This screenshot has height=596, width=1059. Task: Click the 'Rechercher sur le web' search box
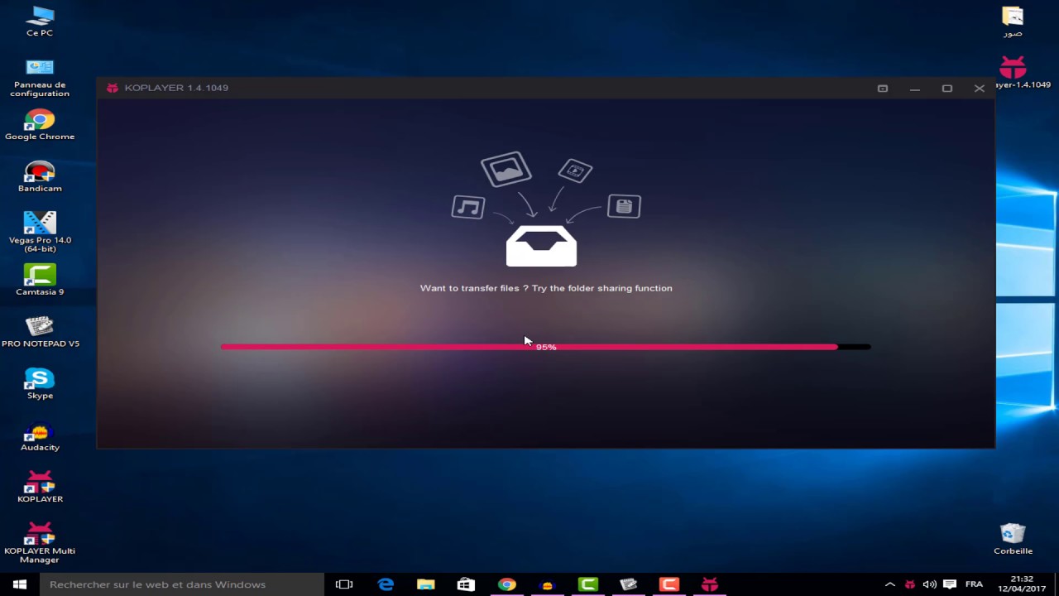pyautogui.click(x=182, y=584)
